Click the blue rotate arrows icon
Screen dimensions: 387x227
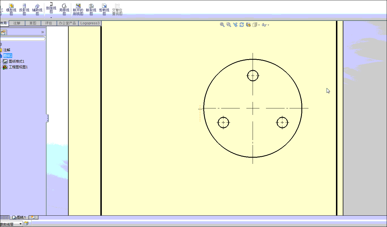click(242, 25)
